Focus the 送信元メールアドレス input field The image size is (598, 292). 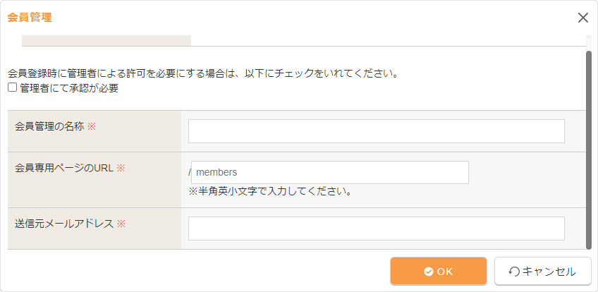[376, 229]
